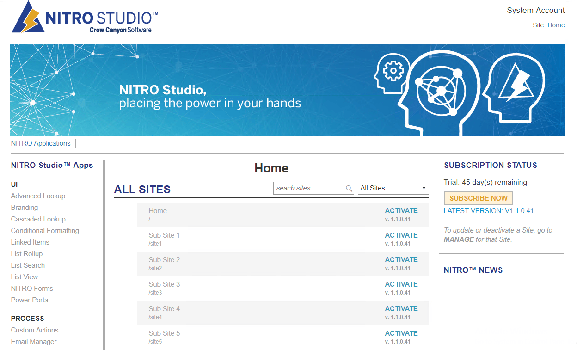
Task: Click the /site3 path text
Action: (x=155, y=293)
